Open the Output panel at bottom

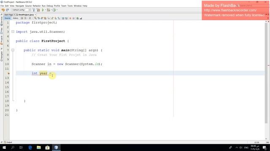[x=8, y=142]
